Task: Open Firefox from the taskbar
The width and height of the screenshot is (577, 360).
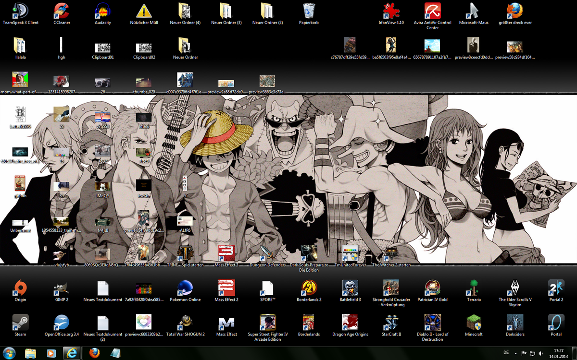Action: pos(95,353)
